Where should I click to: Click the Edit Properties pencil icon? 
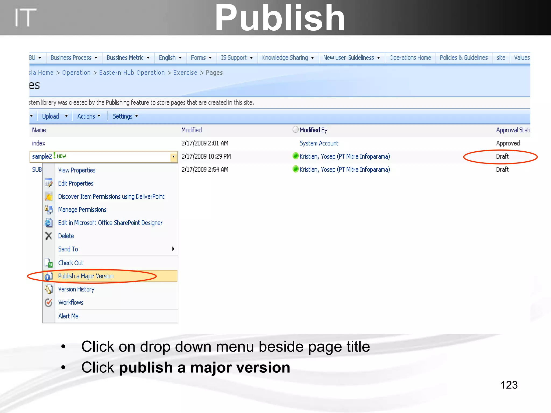tap(48, 183)
